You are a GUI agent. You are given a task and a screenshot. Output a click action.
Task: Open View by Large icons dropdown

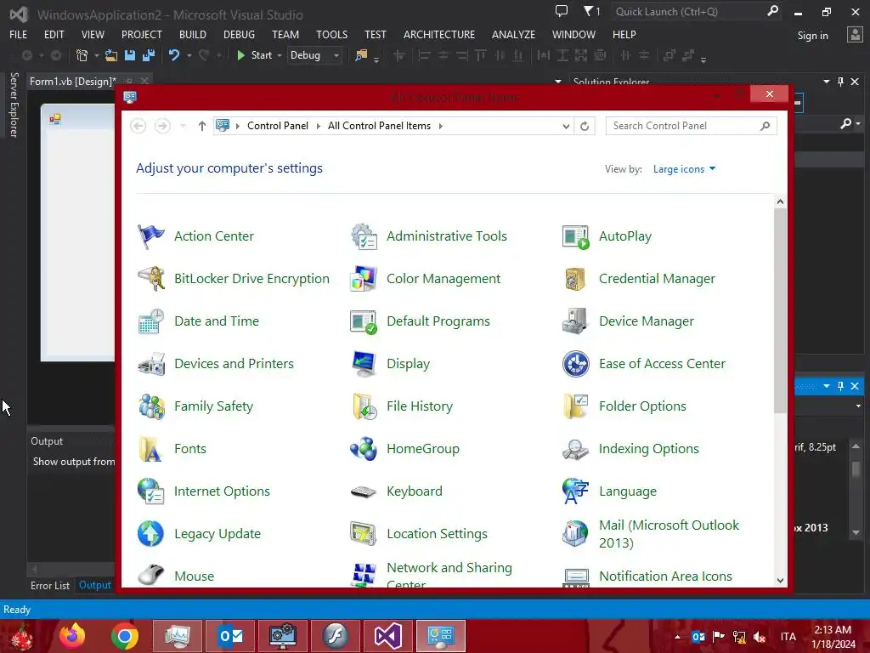click(x=684, y=169)
